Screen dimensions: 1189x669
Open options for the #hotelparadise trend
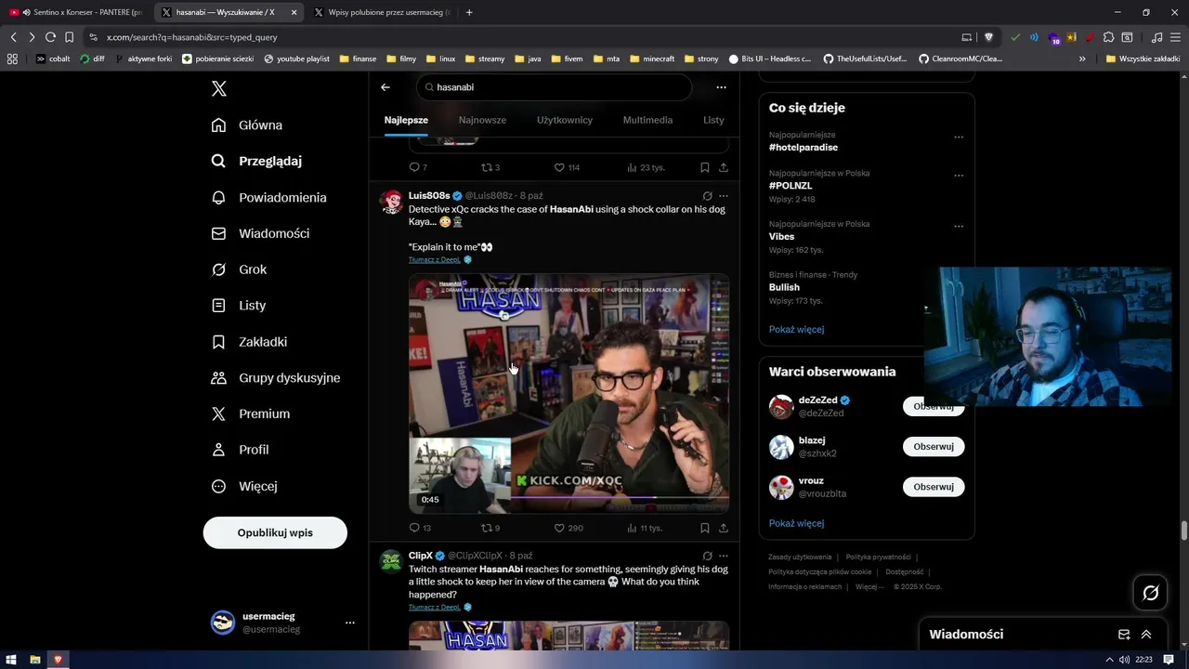[x=959, y=138]
